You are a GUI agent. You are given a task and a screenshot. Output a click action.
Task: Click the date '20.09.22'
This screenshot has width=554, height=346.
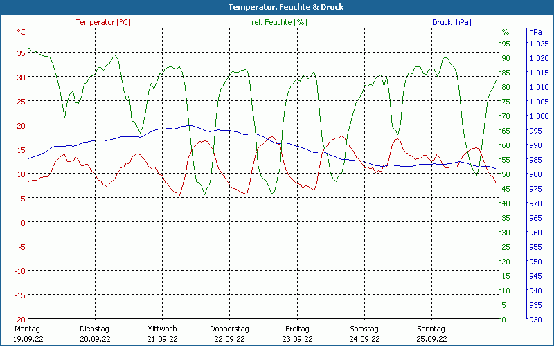[x=95, y=339]
